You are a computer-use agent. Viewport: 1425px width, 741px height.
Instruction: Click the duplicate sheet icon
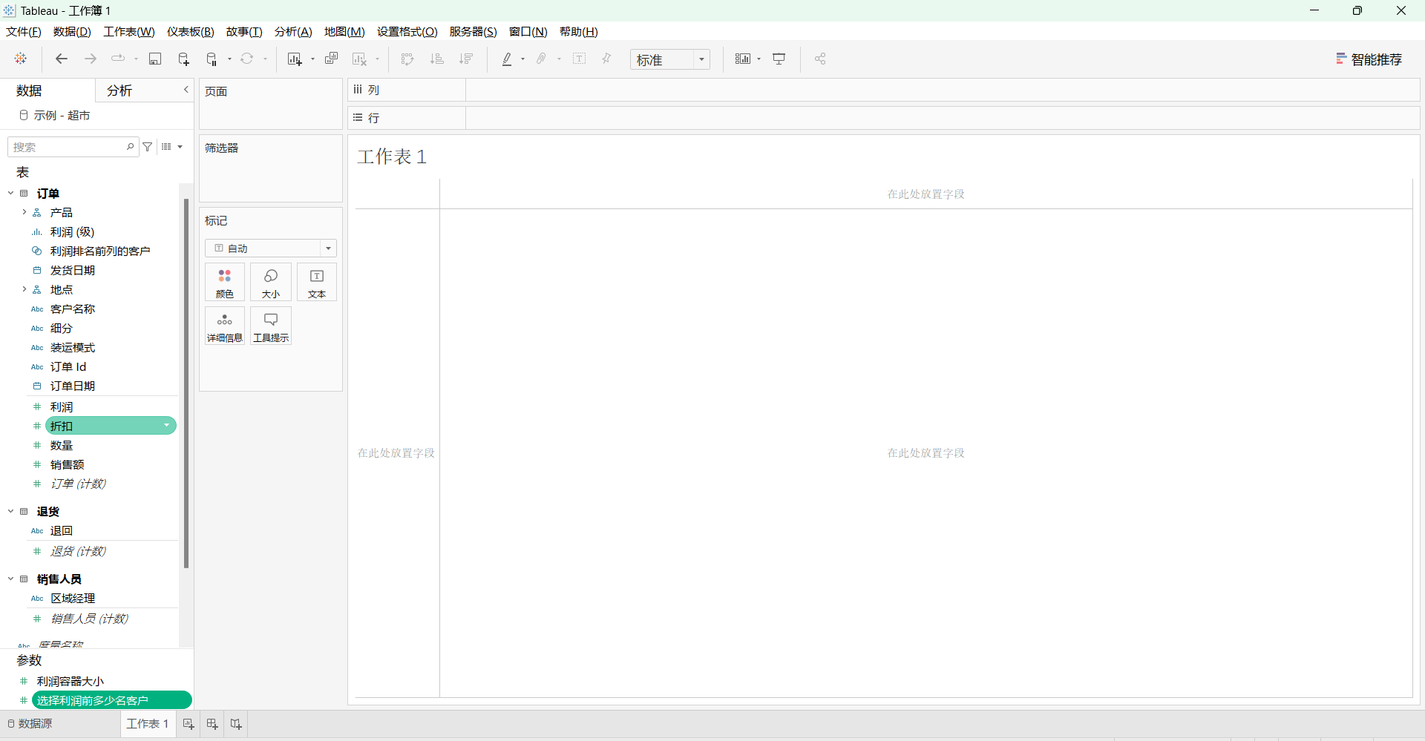[x=332, y=59]
